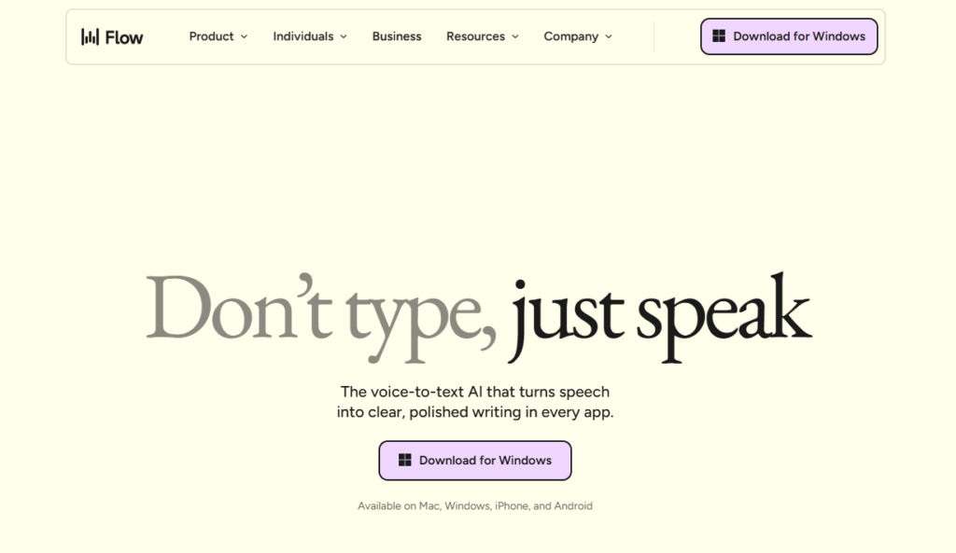Click Windows logo icon in header button

point(719,36)
